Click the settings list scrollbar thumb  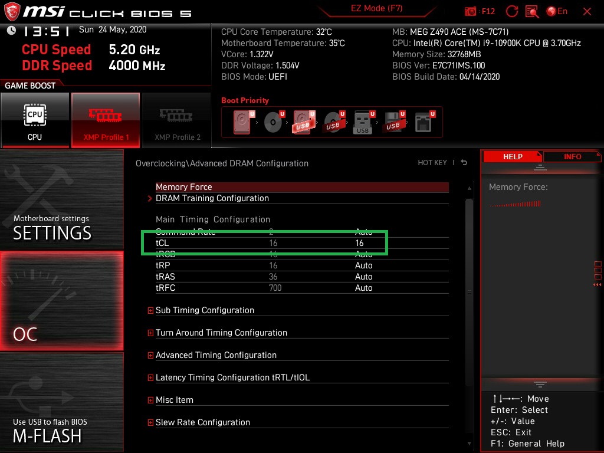pos(469,293)
